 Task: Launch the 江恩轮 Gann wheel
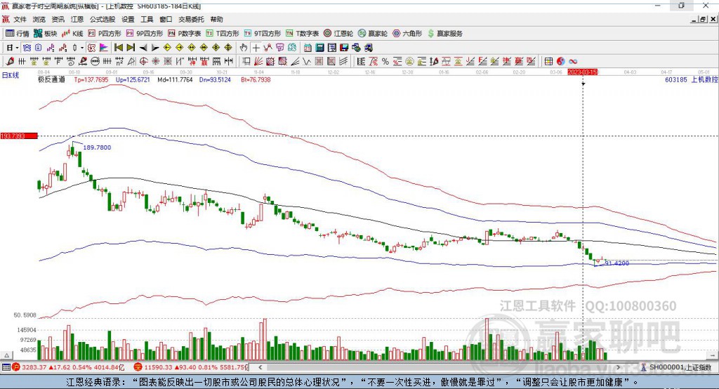[x=338, y=34]
